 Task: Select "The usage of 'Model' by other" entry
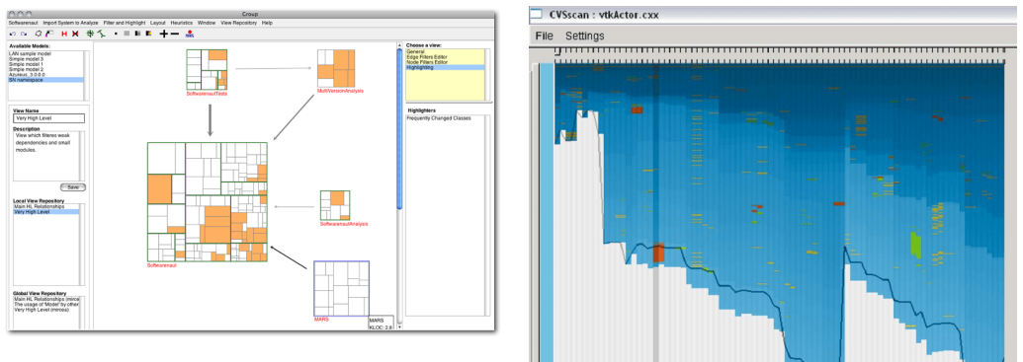tap(45, 304)
